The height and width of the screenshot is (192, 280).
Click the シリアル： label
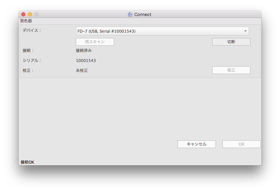click(x=32, y=60)
